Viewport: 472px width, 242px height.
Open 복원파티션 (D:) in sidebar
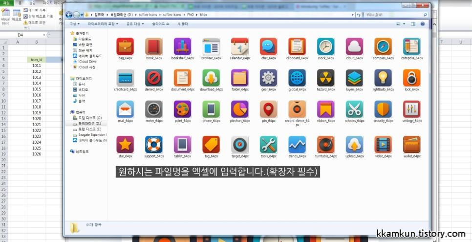(86, 124)
